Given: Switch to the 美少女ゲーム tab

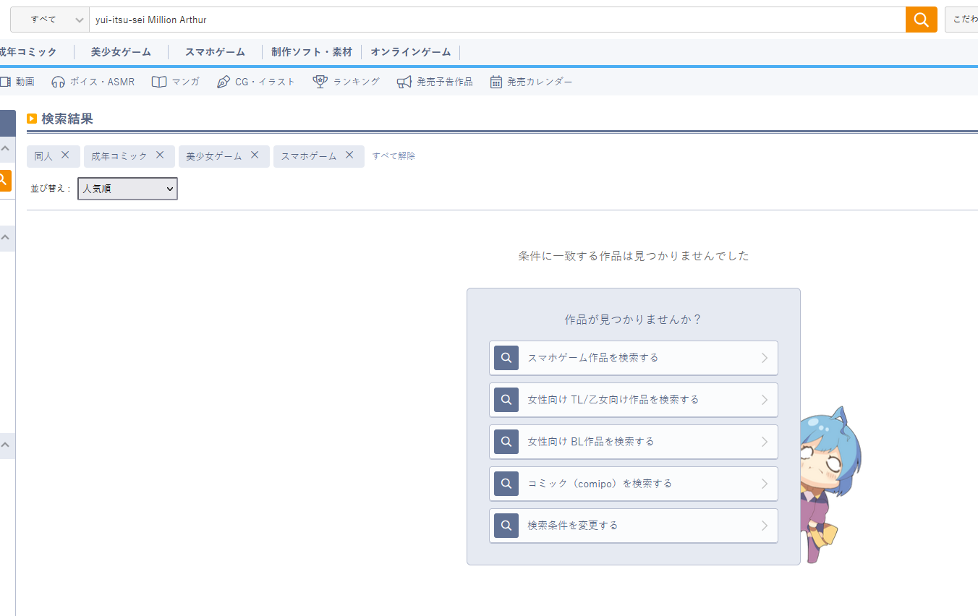Looking at the screenshot, I should (121, 52).
